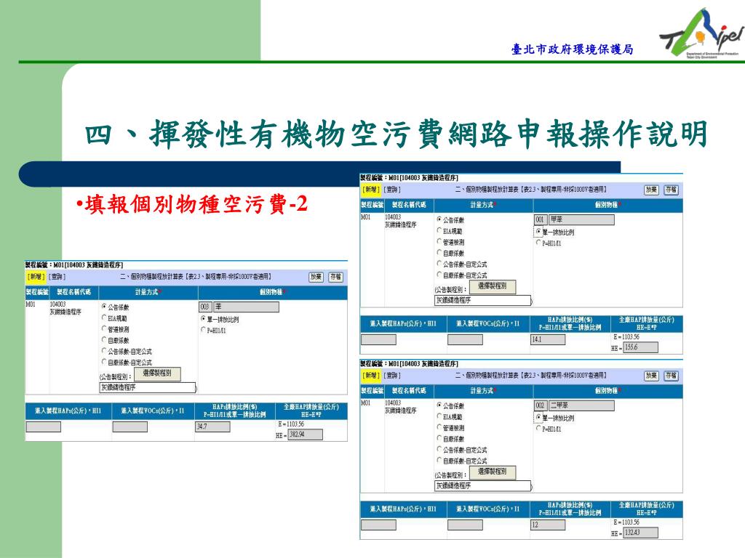Click 灰鐵鑄造程序 text box in the 苯 form

point(147,388)
